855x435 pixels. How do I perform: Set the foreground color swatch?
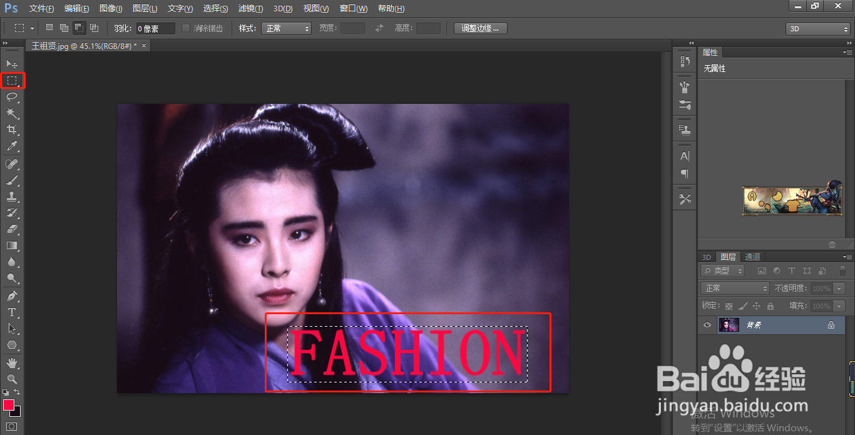pos(8,405)
